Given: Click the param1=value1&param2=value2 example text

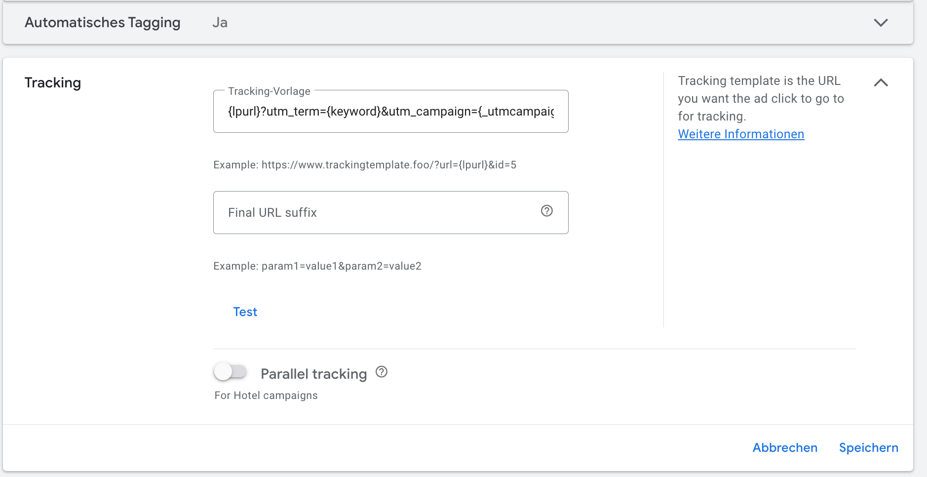Looking at the screenshot, I should (x=317, y=266).
